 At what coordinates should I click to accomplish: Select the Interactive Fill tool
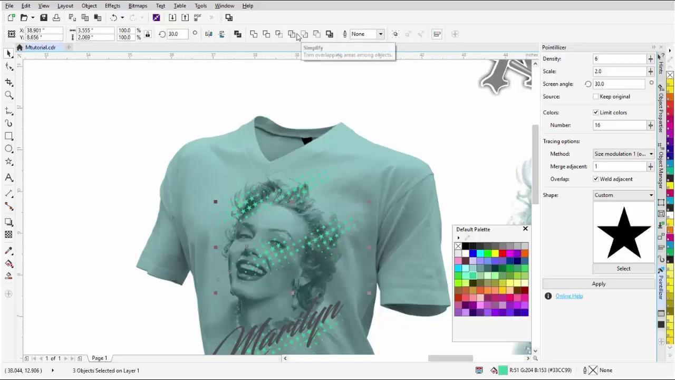point(9,263)
